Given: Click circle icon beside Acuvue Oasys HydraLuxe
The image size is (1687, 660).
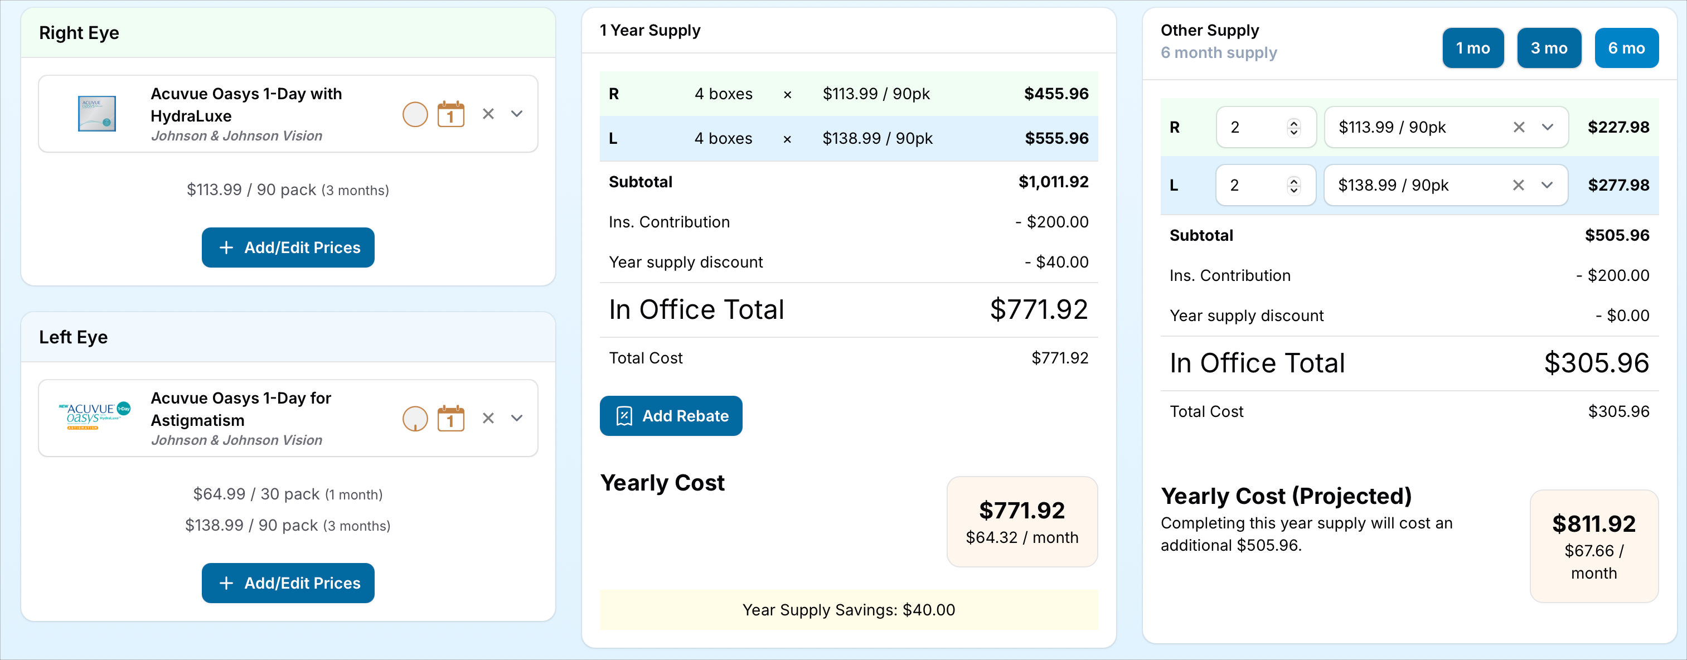Looking at the screenshot, I should tap(415, 115).
